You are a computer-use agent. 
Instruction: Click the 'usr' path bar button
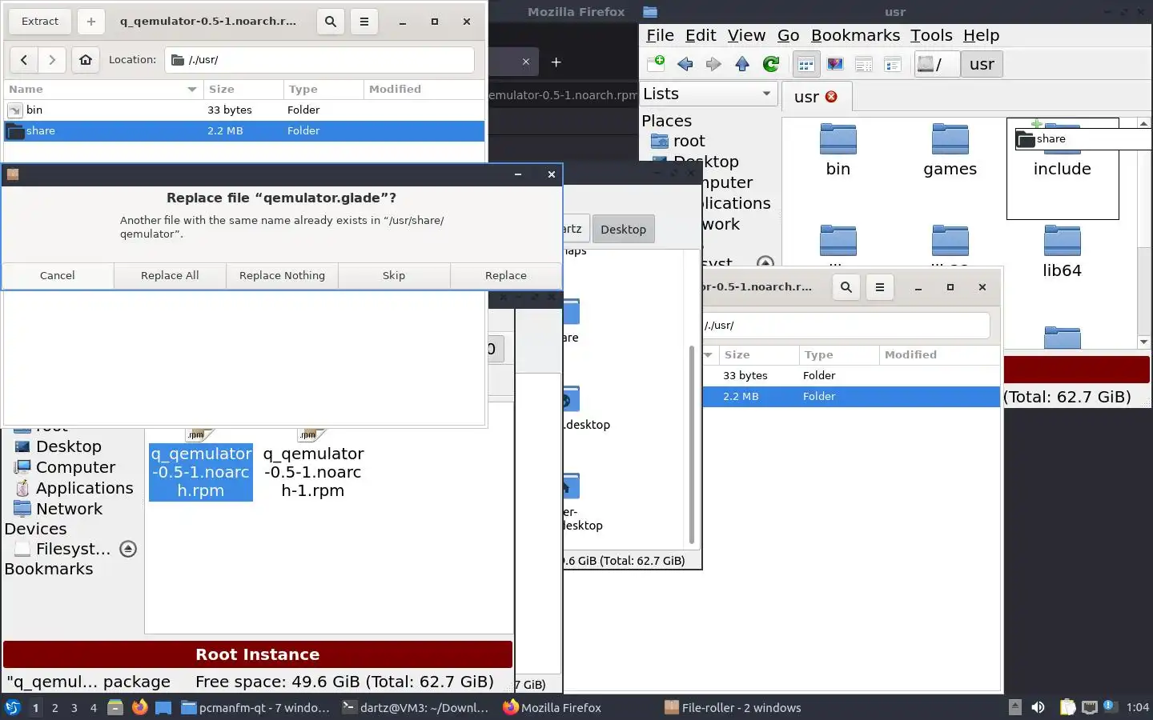(x=982, y=64)
